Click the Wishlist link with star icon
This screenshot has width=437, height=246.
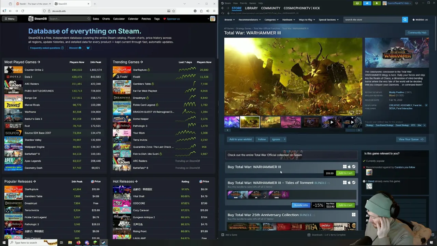click(420, 19)
